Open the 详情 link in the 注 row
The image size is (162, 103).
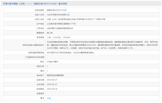click(49, 98)
